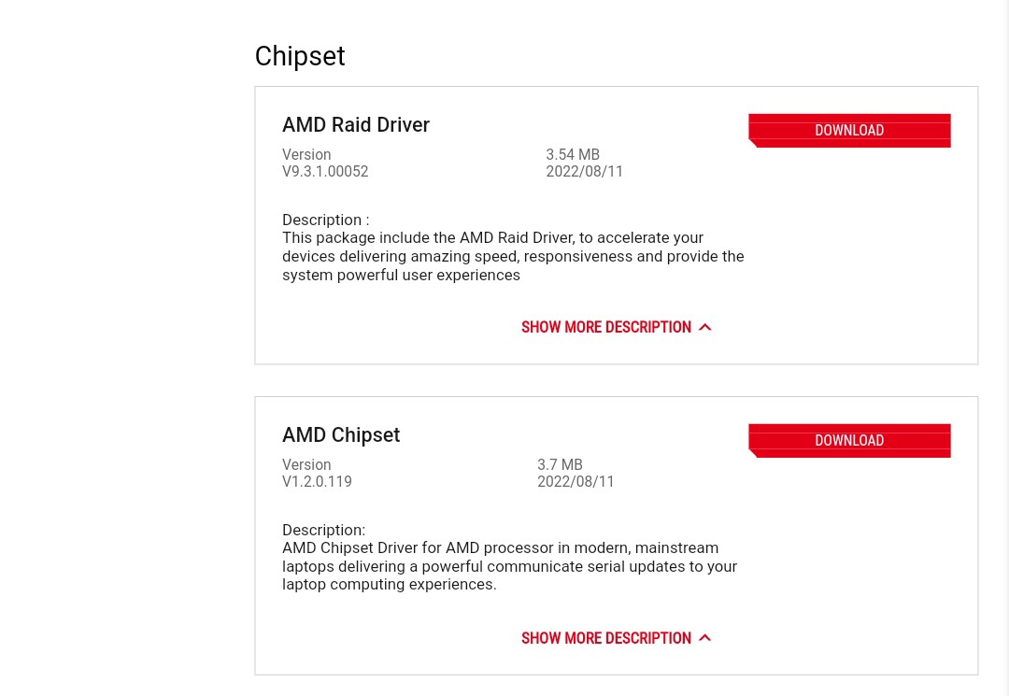Download the AMD Chipset driver
The width and height of the screenshot is (1009, 696).
[x=849, y=441]
